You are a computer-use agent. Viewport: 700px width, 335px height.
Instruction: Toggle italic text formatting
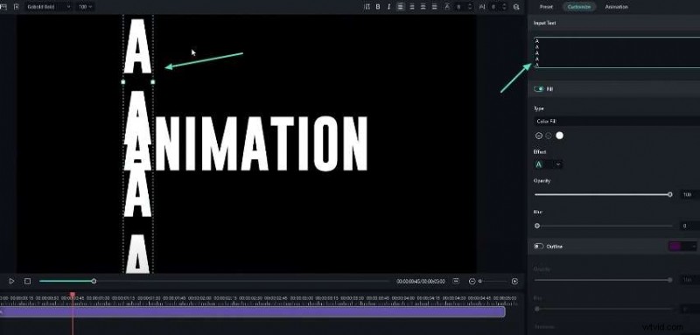coord(388,7)
